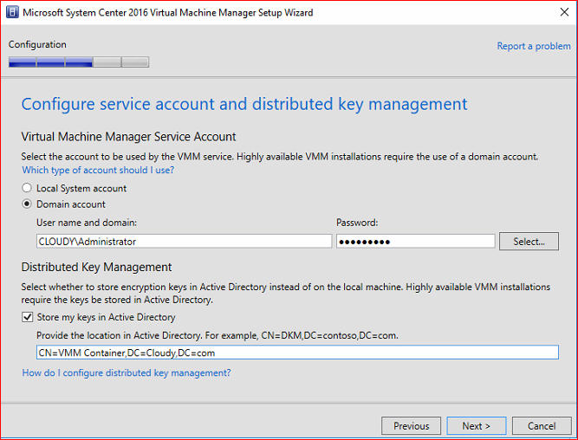Screen dimensions: 578x440
Task: Open 'How do I configure distributed key management?' link
Action: tap(126, 372)
